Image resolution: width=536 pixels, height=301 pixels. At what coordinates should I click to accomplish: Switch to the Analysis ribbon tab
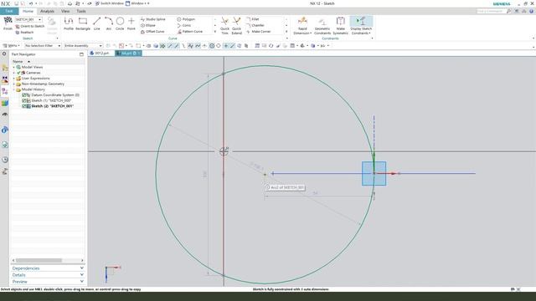47,11
